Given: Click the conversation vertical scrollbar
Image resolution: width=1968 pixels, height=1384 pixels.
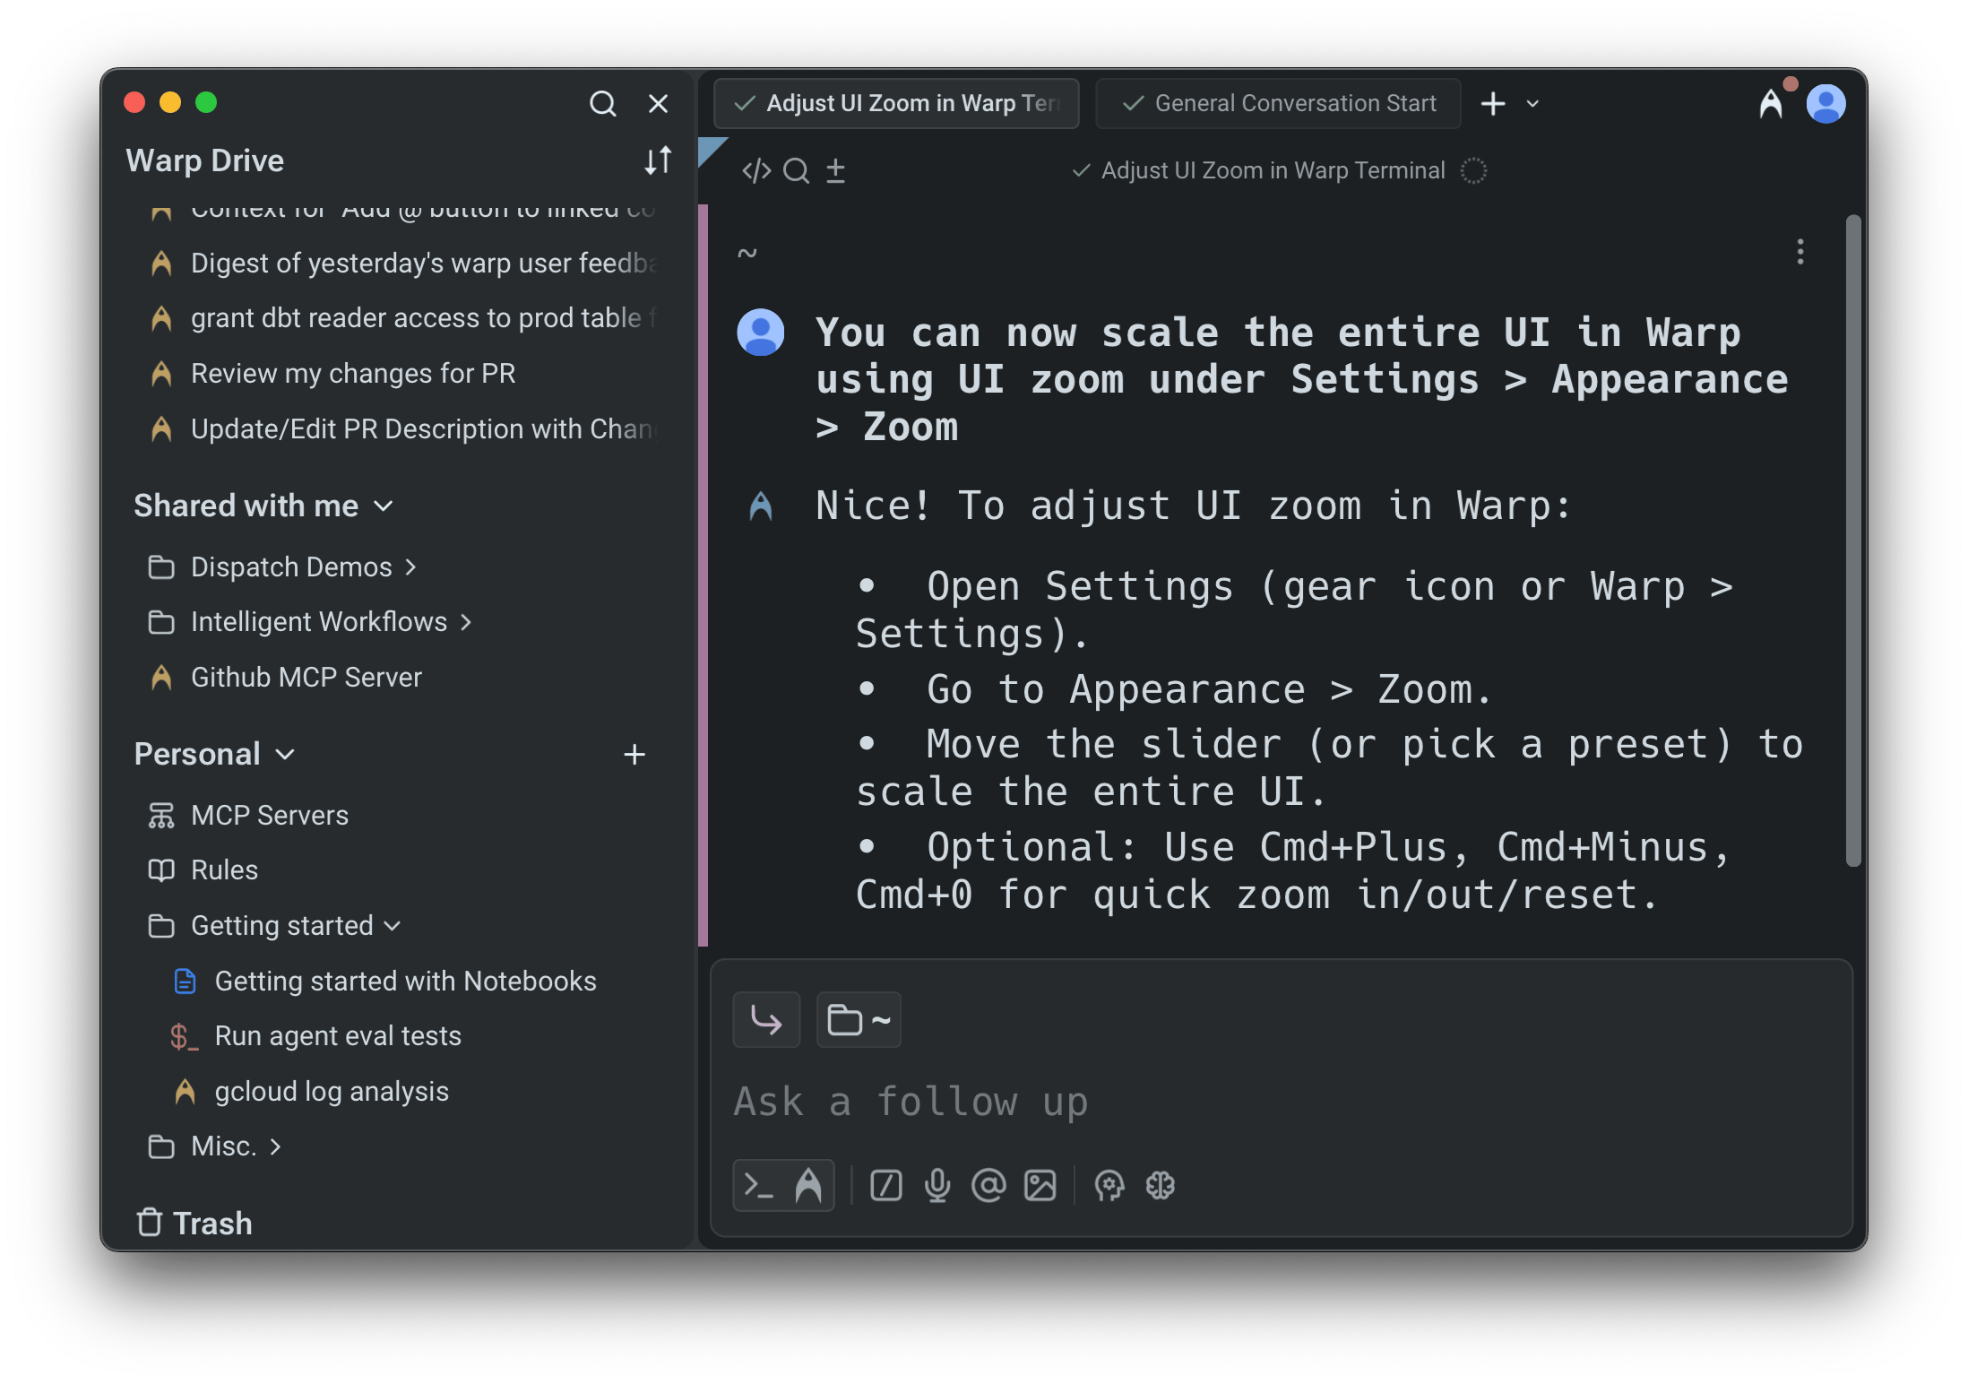Looking at the screenshot, I should pos(1853,538).
